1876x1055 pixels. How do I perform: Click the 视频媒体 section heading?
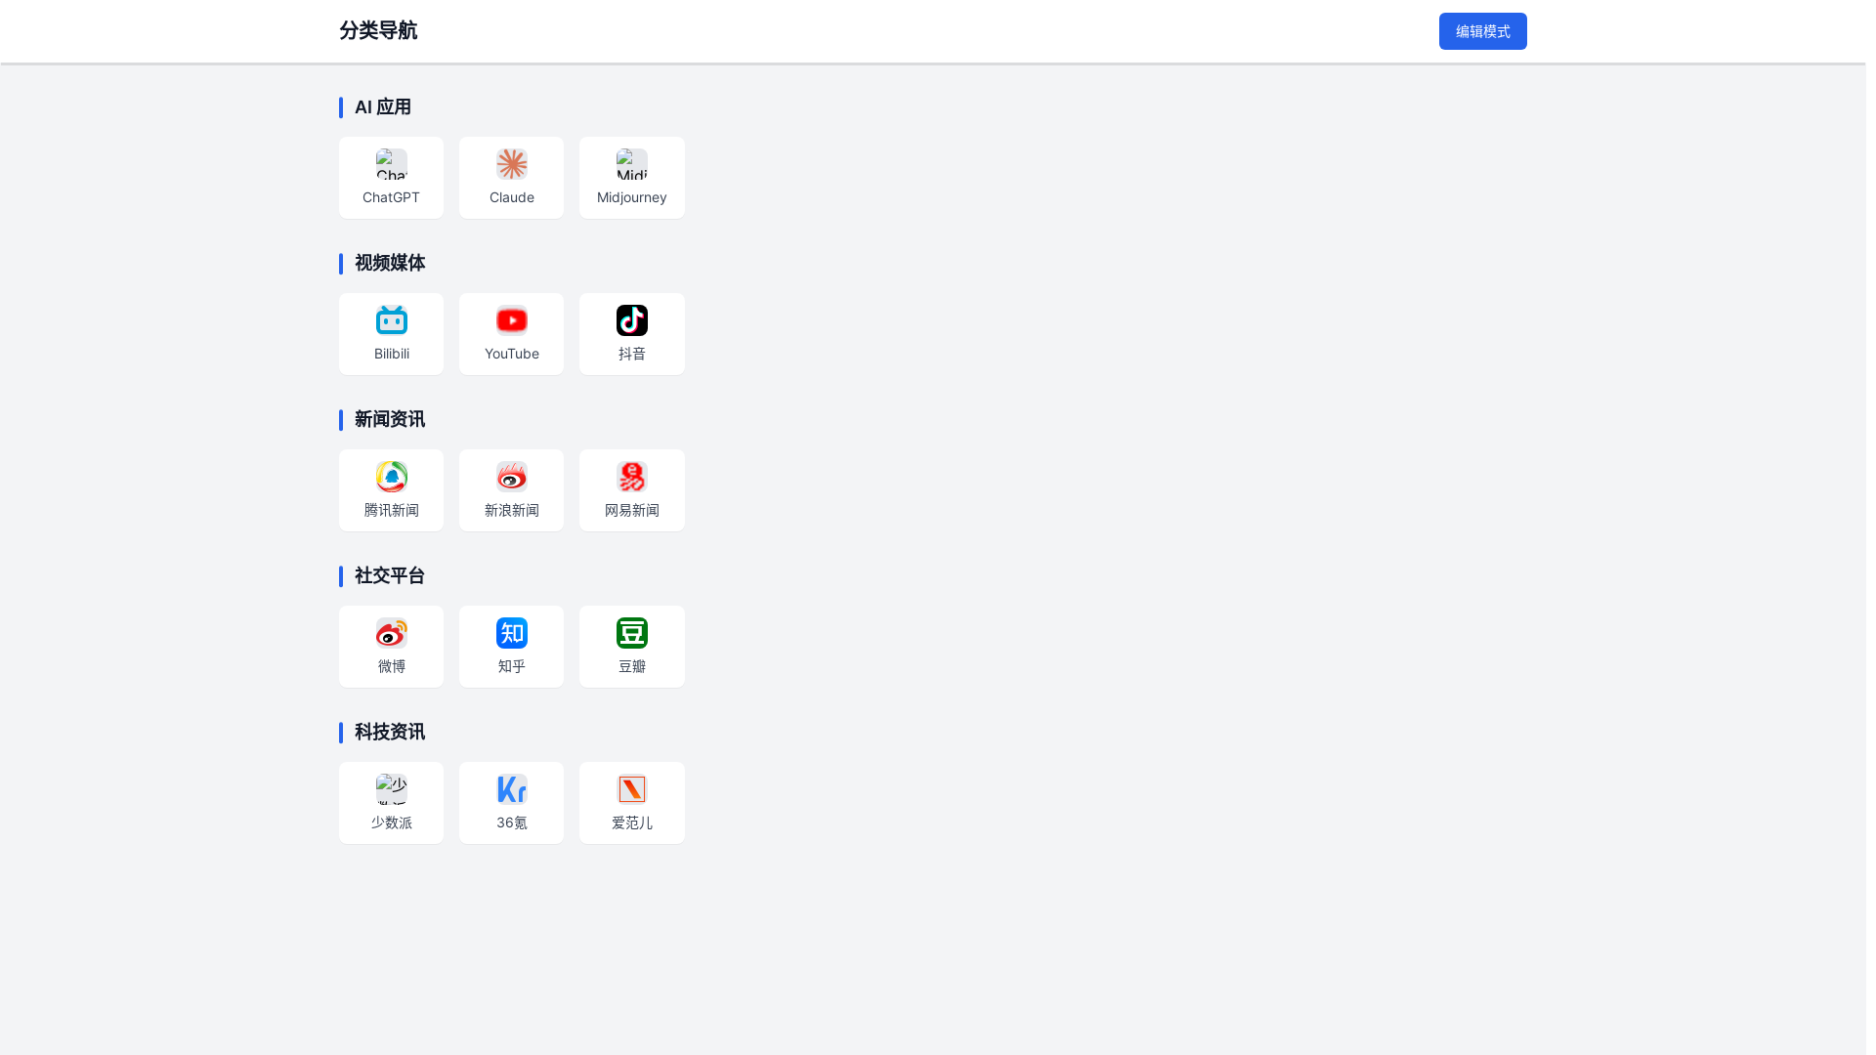(390, 264)
